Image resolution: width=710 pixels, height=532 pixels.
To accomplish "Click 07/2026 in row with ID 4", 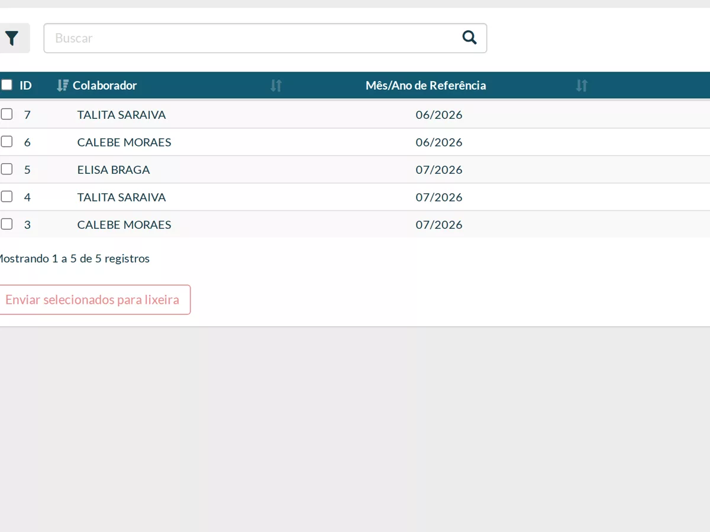I will coord(439,197).
